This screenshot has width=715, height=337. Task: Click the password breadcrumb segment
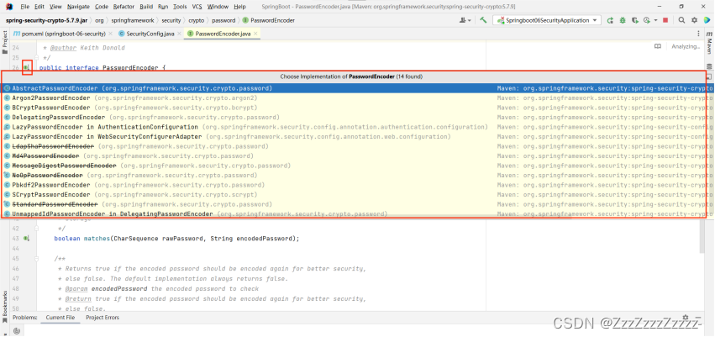223,20
